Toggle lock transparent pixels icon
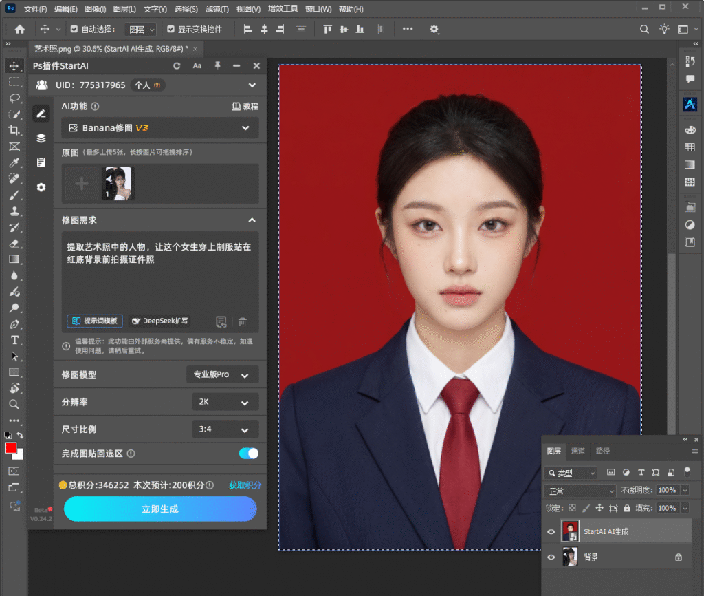The height and width of the screenshot is (596, 704). [572, 508]
